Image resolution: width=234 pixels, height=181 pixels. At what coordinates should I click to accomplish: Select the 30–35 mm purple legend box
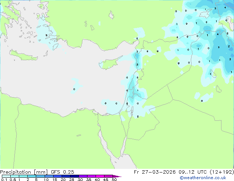(x=83, y=176)
